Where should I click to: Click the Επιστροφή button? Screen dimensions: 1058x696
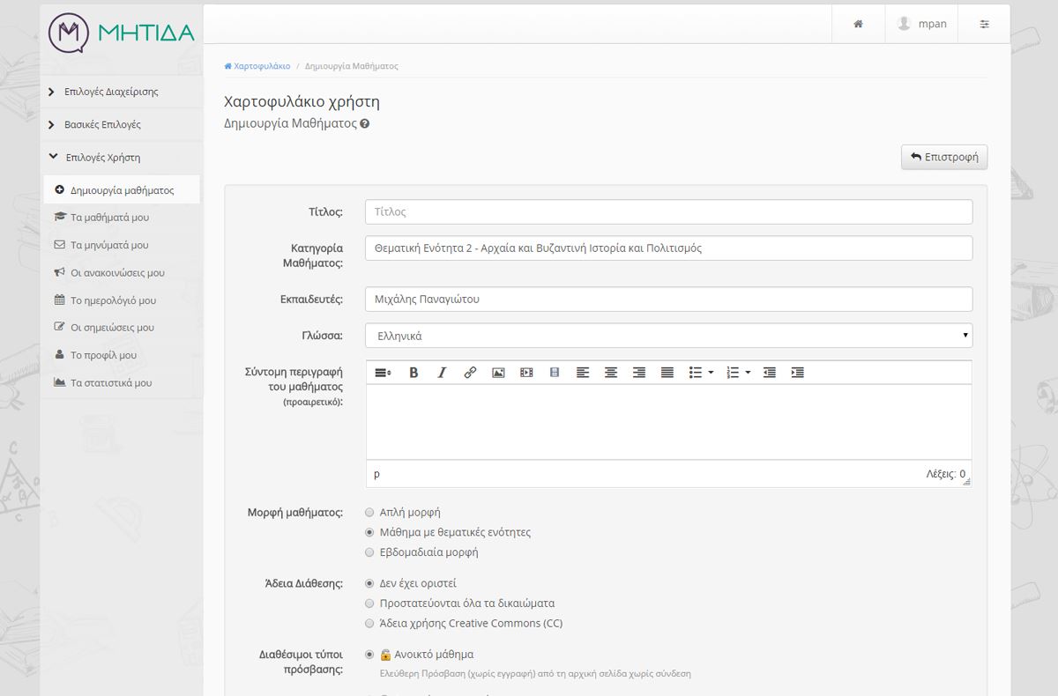[944, 157]
